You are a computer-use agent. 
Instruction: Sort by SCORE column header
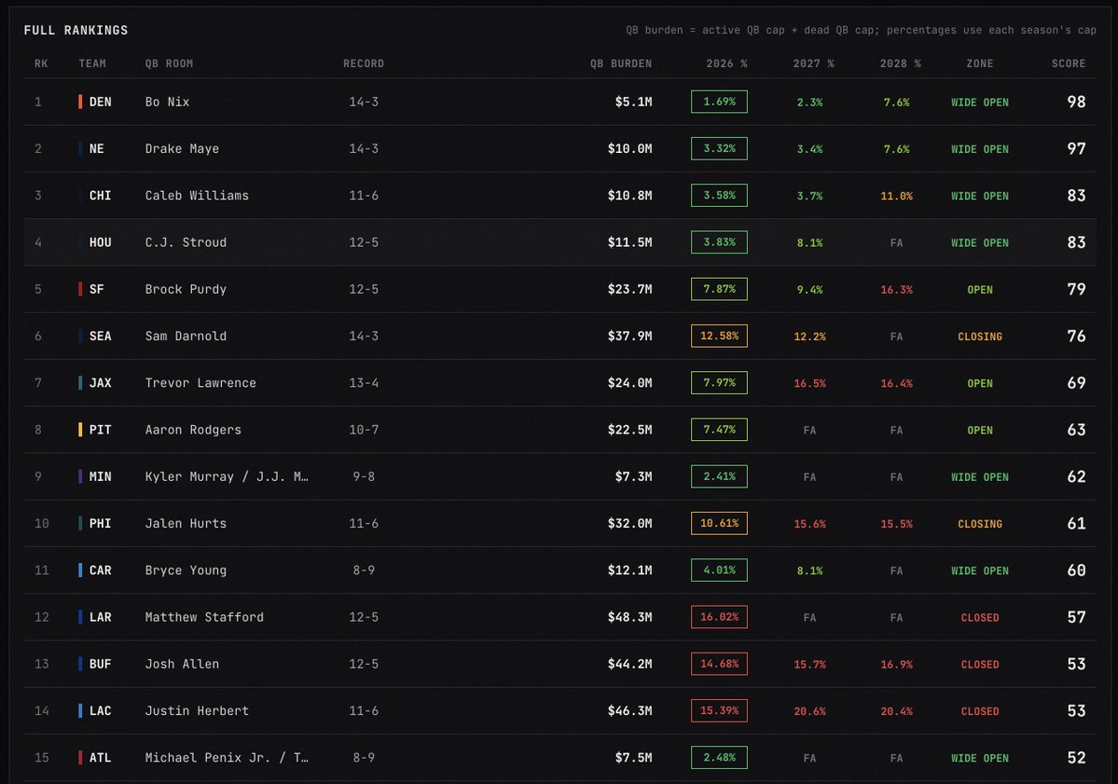tap(1068, 63)
